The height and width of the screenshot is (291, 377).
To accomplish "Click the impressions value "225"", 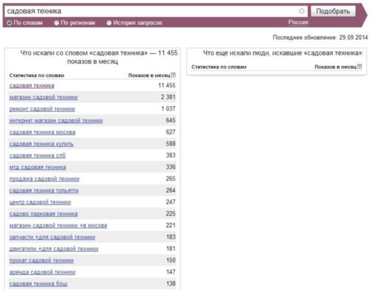I will click(170, 214).
